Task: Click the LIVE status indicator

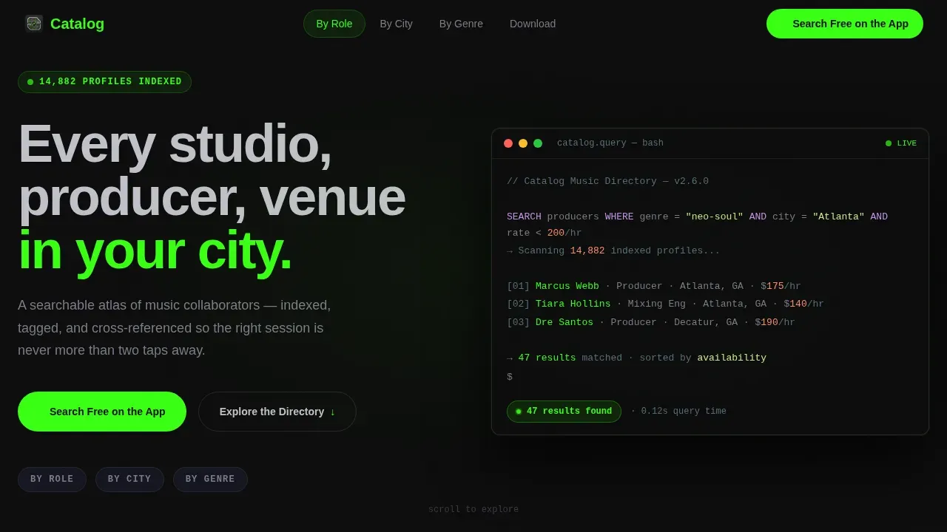Action: [x=901, y=143]
